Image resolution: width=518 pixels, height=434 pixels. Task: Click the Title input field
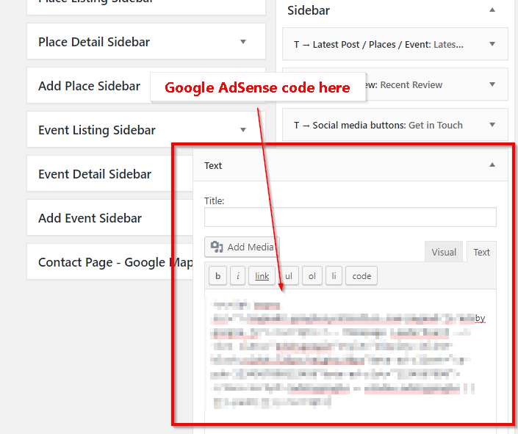tap(350, 217)
